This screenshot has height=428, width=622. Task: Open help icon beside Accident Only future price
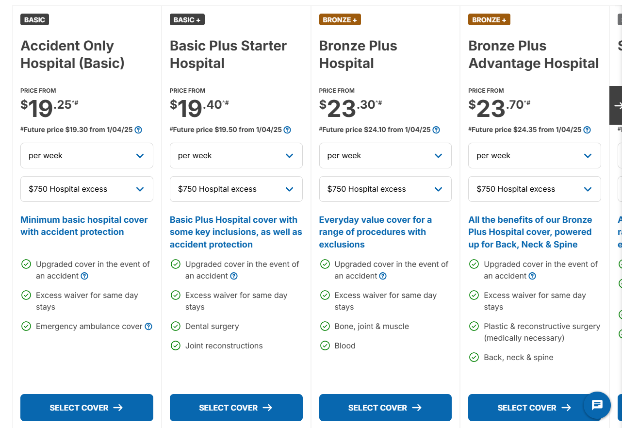point(138,130)
